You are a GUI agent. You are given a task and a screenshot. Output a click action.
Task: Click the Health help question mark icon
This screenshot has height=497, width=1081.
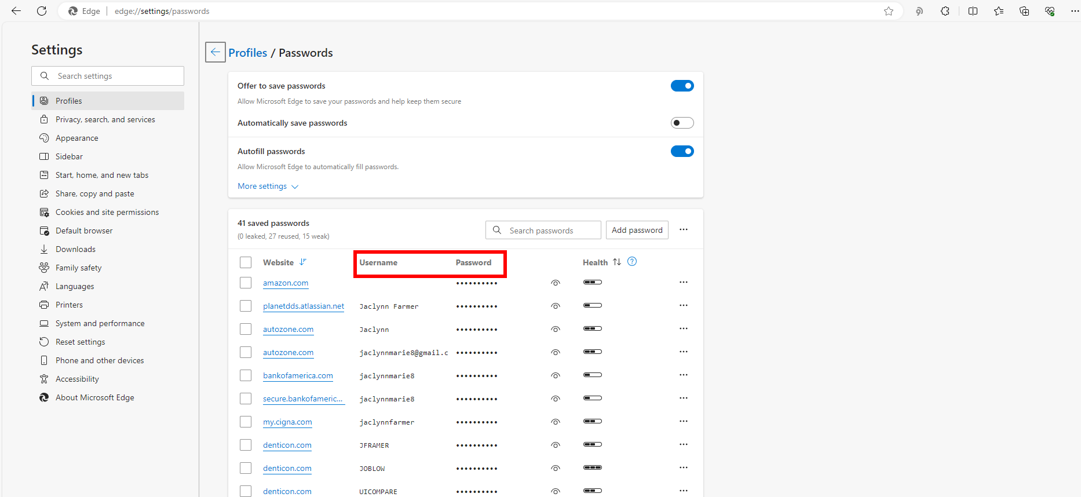coord(632,262)
